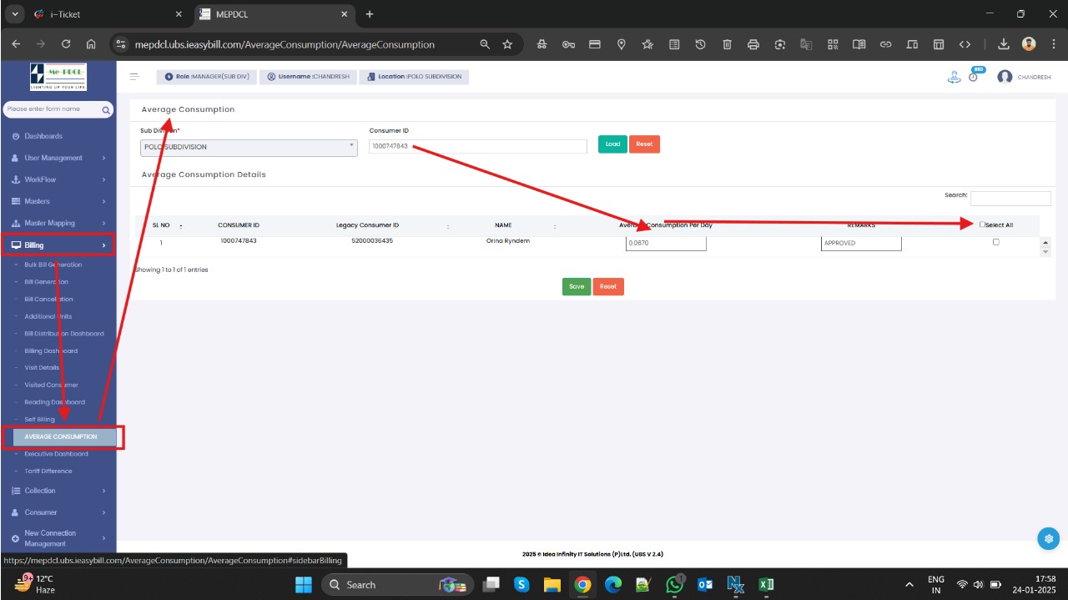Click the Role MANAGER(SUB DIV) badge
The width and height of the screenshot is (1068, 600).
pyautogui.click(x=207, y=77)
